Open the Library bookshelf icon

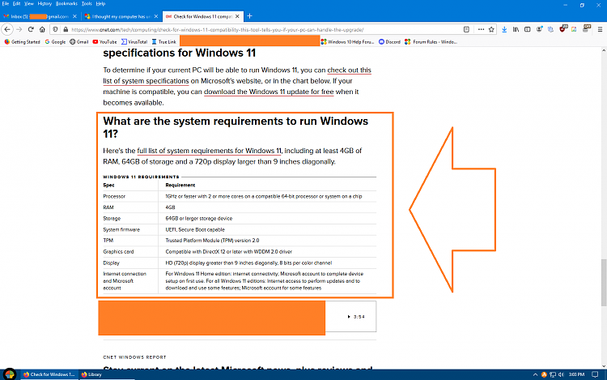point(516,29)
